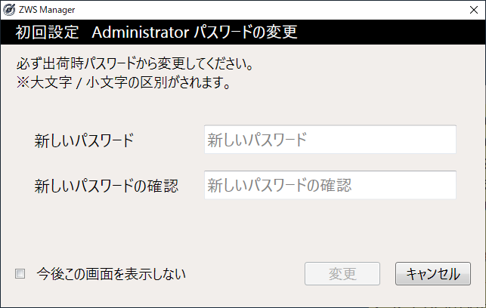Focus the 新しいパスワード input field

330,140
